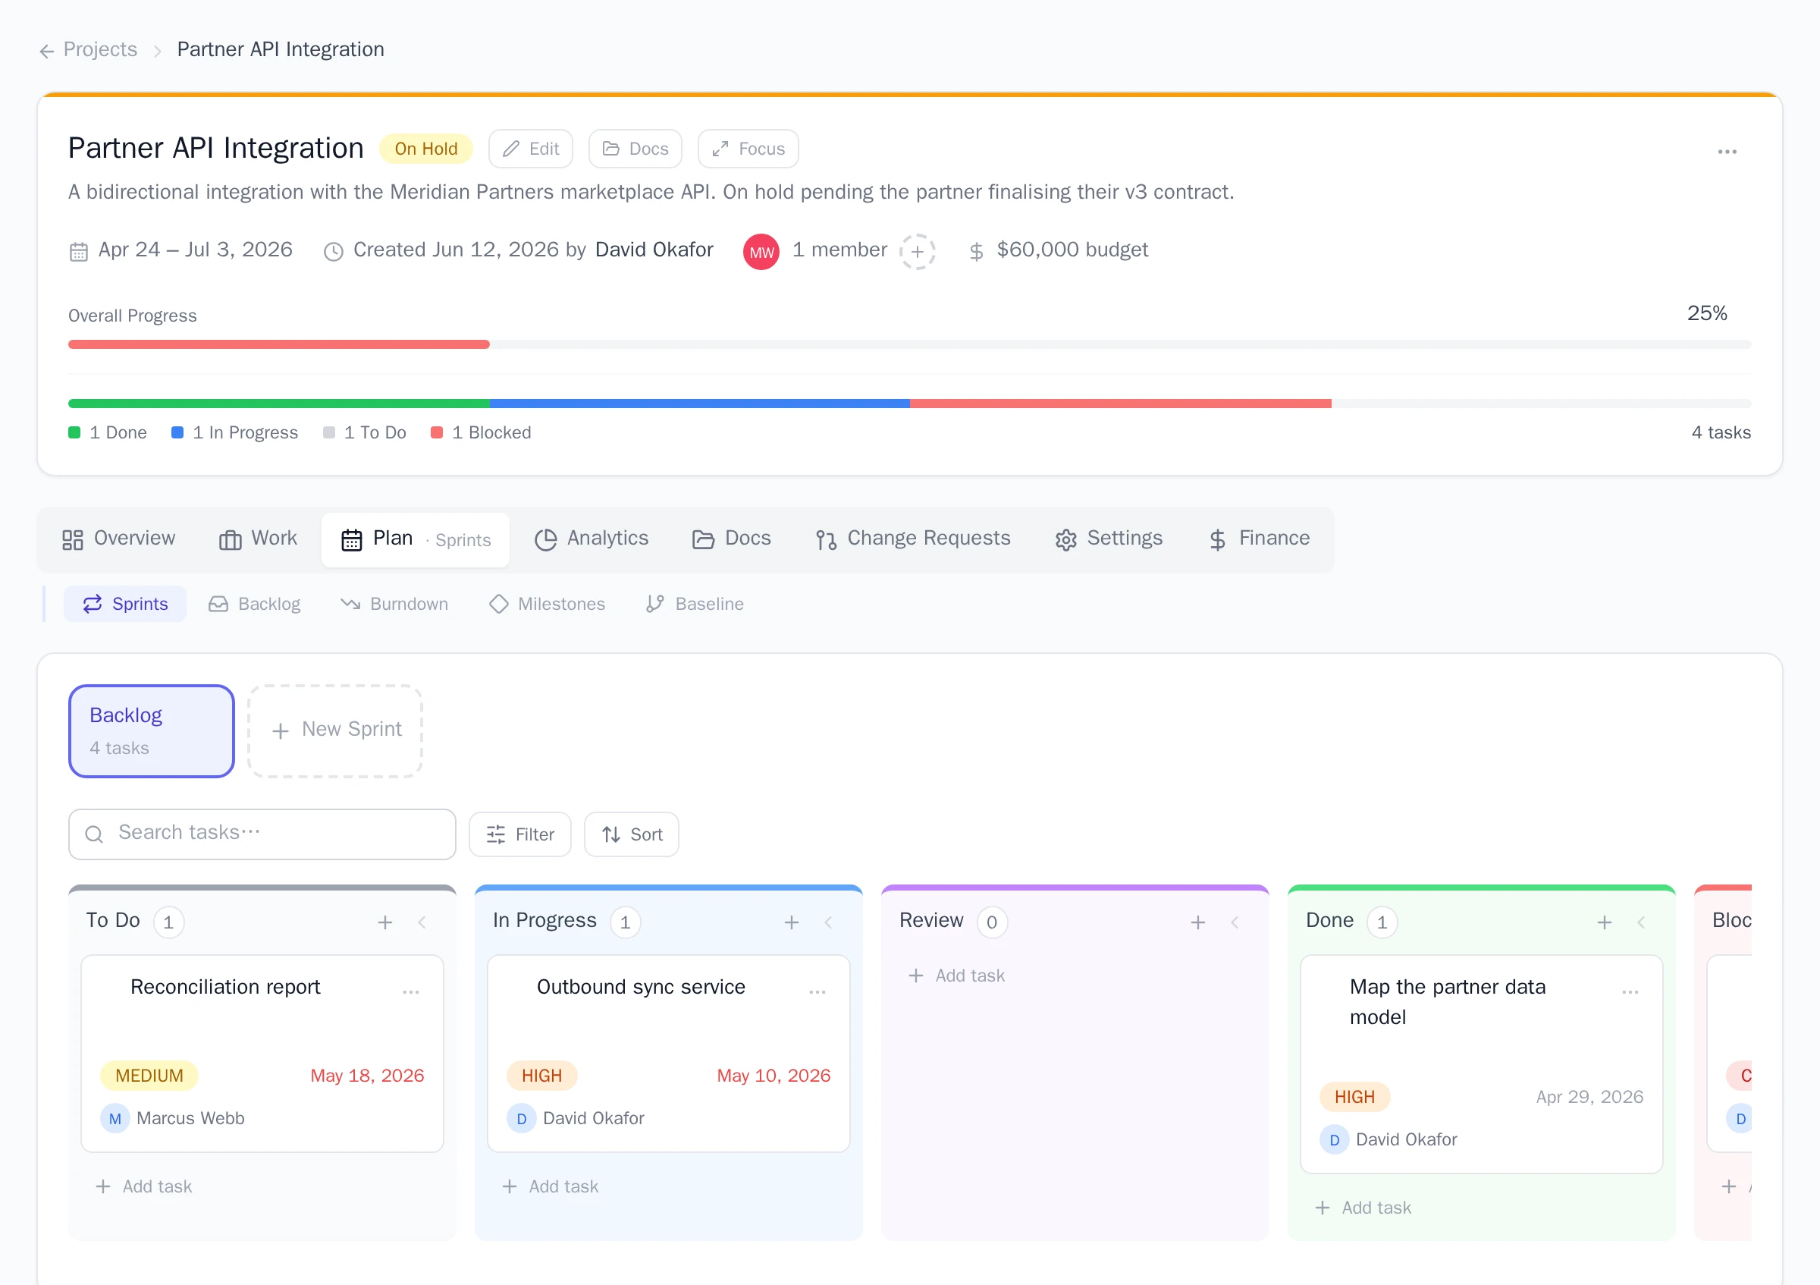This screenshot has height=1285, width=1820.
Task: Open the Filter options
Action: tap(520, 834)
